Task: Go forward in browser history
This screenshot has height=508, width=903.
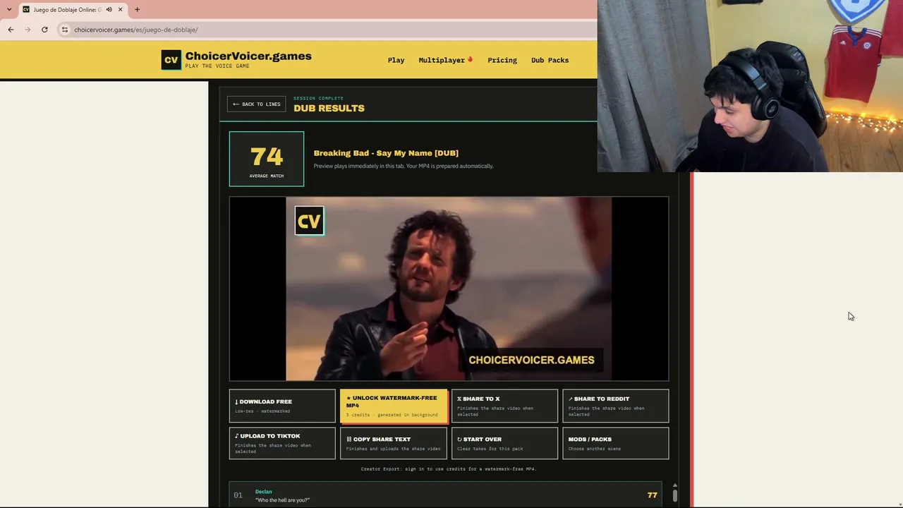Action: [28, 30]
